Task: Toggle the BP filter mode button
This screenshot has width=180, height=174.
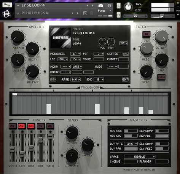Action: click(x=147, y=34)
